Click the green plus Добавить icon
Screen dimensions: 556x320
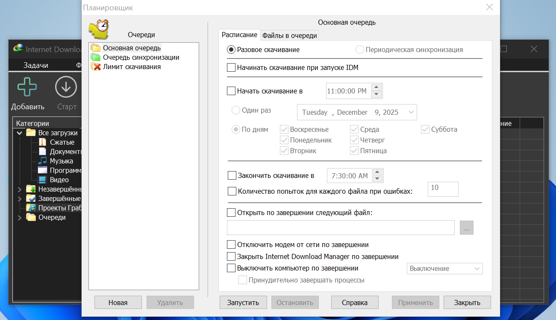coord(27,87)
